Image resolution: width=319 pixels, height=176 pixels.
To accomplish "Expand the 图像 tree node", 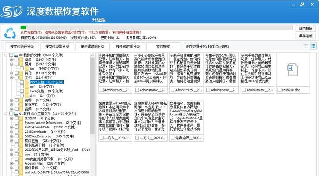I will 11,59.
